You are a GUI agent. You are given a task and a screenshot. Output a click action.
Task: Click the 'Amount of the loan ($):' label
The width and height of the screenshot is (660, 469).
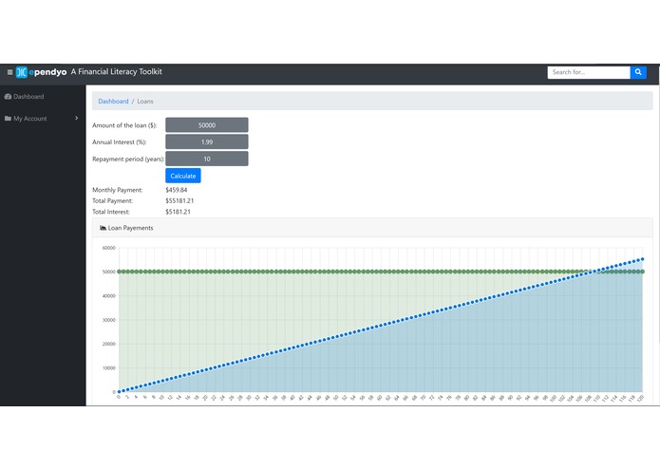pyautogui.click(x=124, y=125)
